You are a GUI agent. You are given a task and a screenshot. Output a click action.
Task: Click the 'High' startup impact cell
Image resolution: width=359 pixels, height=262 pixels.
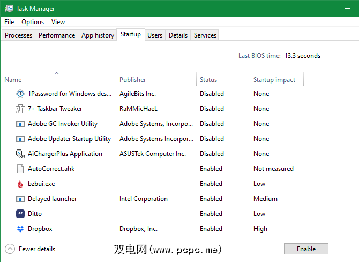(260, 229)
